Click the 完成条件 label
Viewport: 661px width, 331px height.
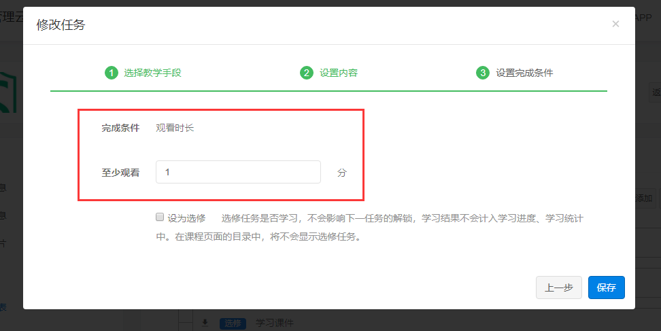pyautogui.click(x=120, y=128)
